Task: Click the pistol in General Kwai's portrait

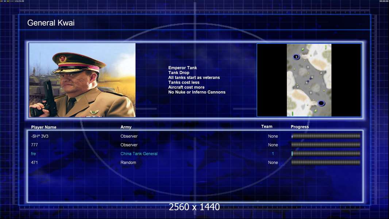Action: click(47, 98)
